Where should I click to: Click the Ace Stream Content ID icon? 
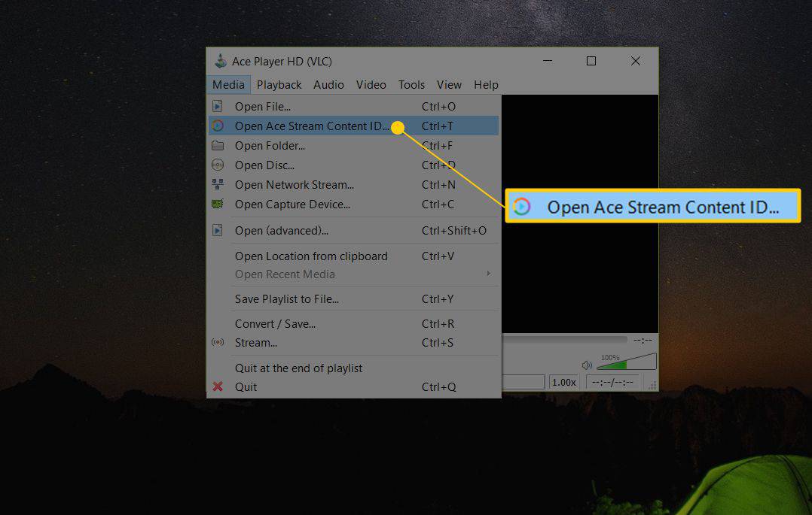tap(218, 126)
